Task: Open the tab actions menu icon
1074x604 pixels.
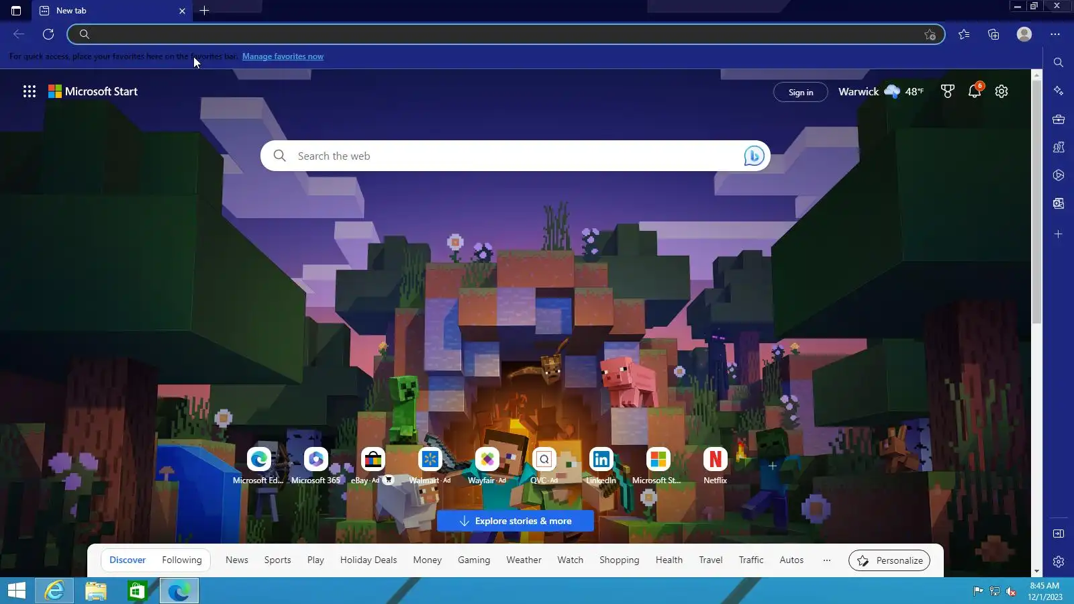Action: point(16,11)
